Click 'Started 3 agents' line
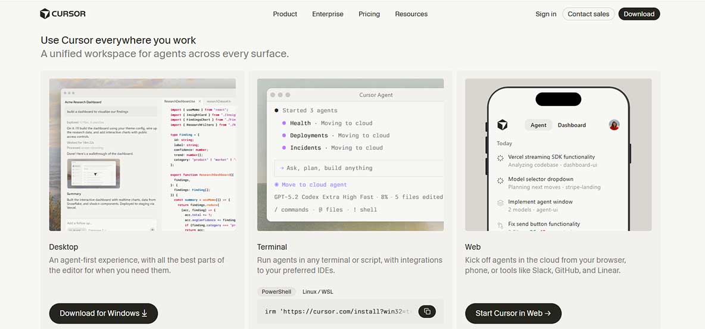 [x=305, y=111]
